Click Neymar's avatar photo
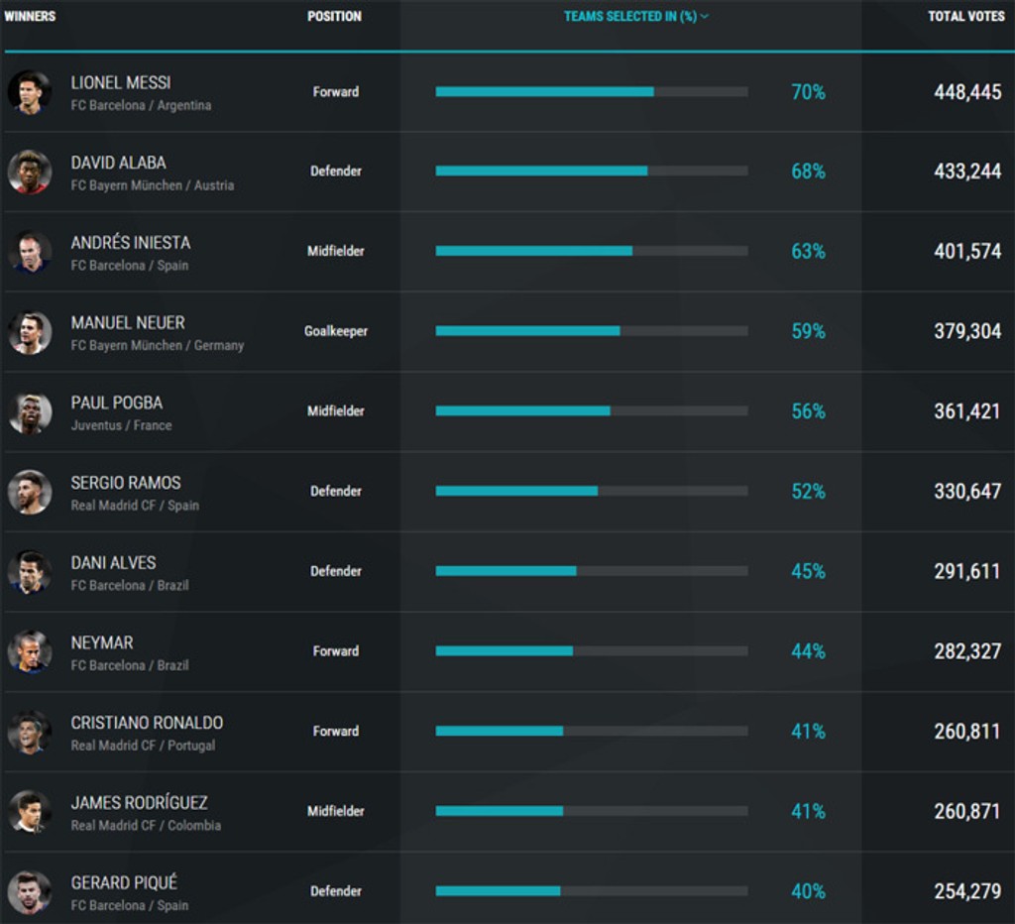The height and width of the screenshot is (924, 1015). click(x=29, y=651)
